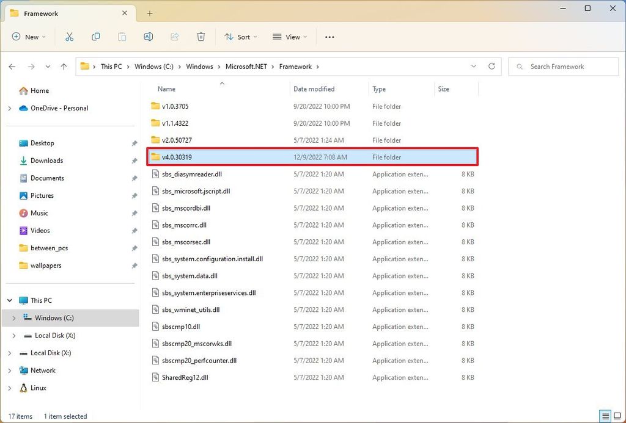Go back to the previous folder
This screenshot has width=626, height=423.
click(x=12, y=66)
